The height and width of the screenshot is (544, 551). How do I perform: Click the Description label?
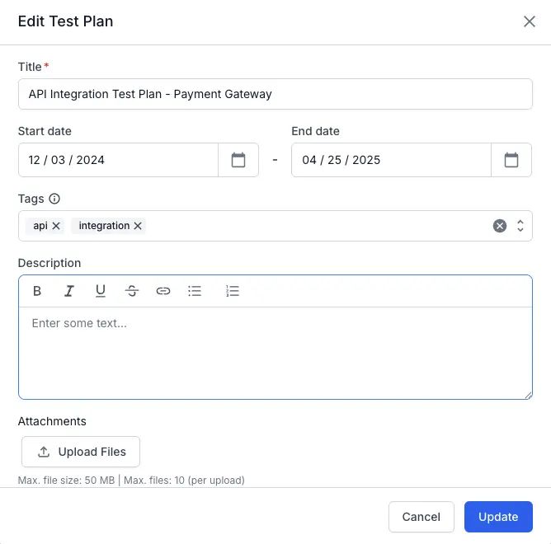coord(49,263)
